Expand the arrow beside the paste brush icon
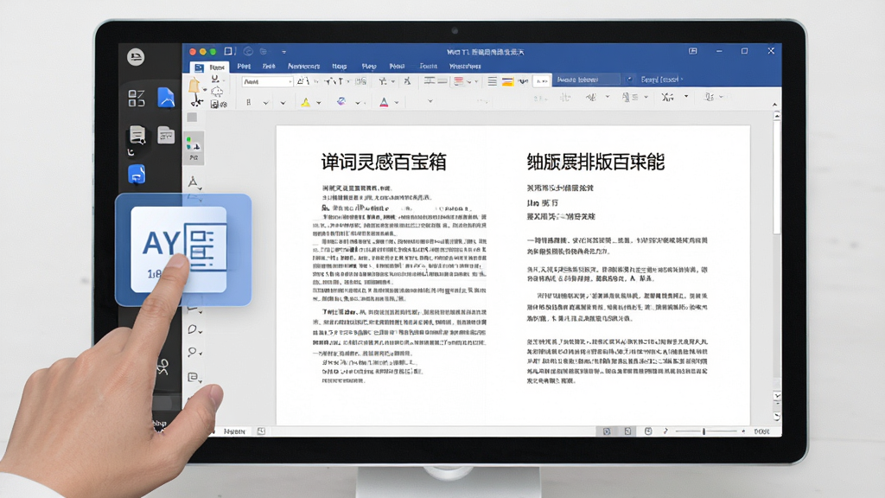 coord(204,89)
